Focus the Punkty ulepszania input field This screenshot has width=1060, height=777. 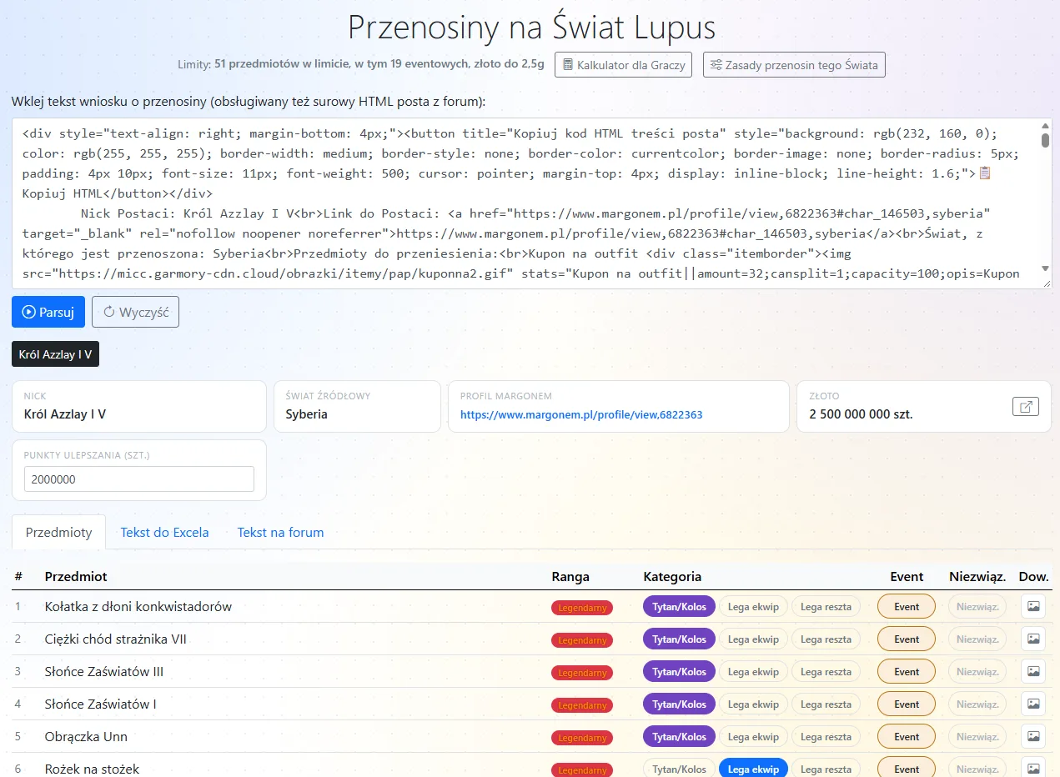[x=139, y=479]
